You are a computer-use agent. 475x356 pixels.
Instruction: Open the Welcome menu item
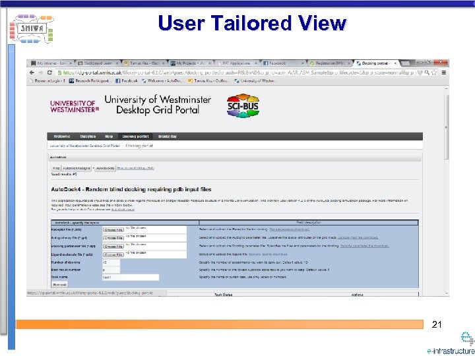point(62,136)
